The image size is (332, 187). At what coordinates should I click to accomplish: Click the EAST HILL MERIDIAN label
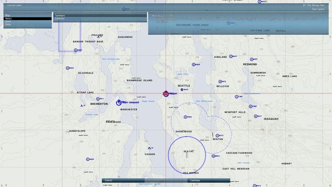pyautogui.click(x=236, y=169)
